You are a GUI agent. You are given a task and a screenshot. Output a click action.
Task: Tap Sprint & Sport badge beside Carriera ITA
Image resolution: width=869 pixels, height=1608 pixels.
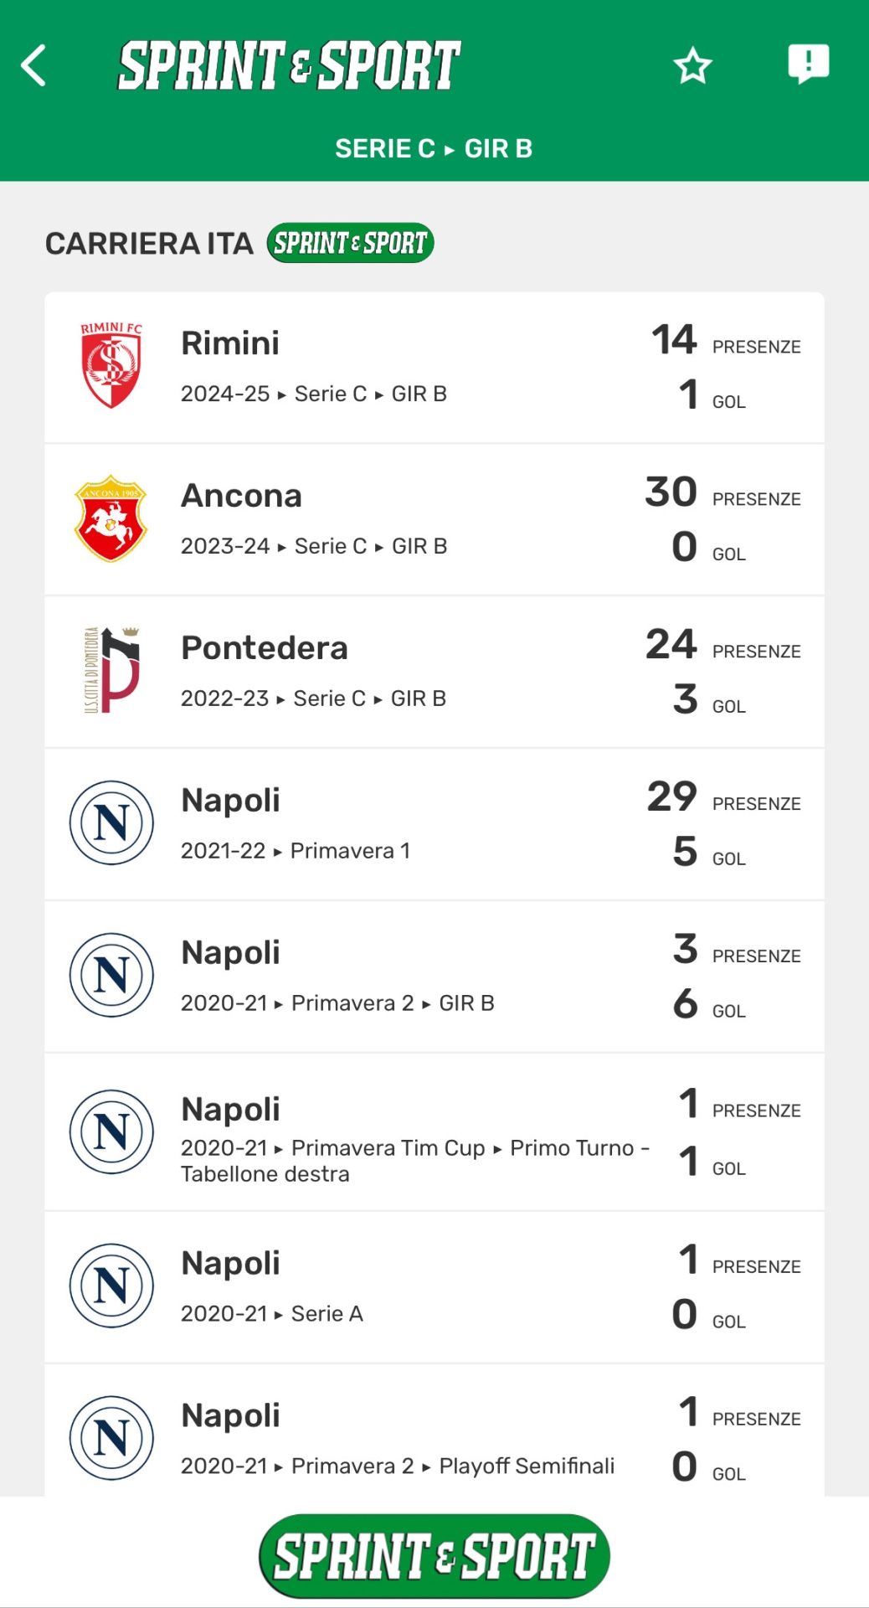350,243
